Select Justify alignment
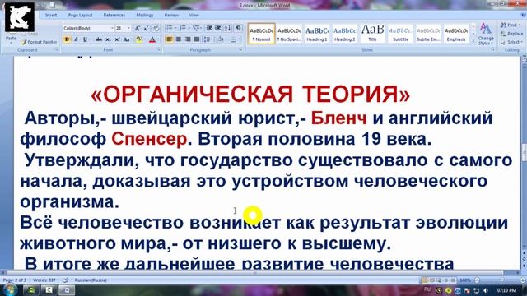 coord(197,39)
